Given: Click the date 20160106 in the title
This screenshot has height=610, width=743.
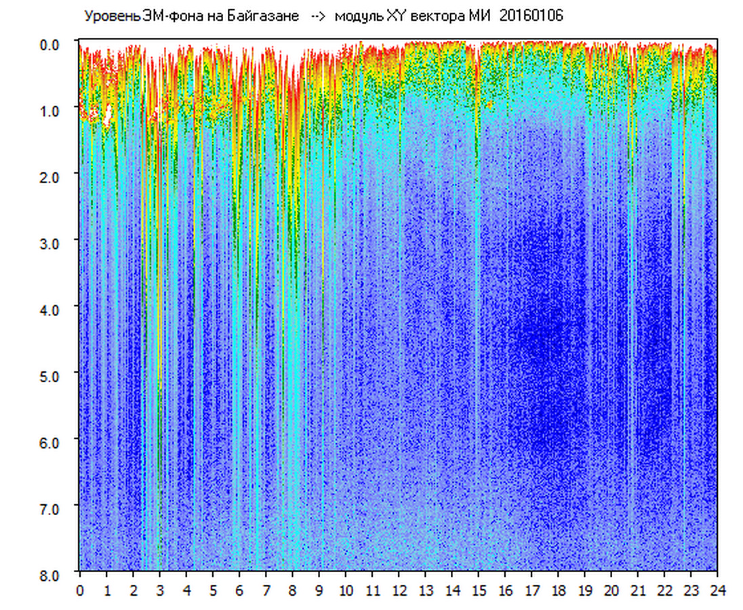Looking at the screenshot, I should coord(531,16).
